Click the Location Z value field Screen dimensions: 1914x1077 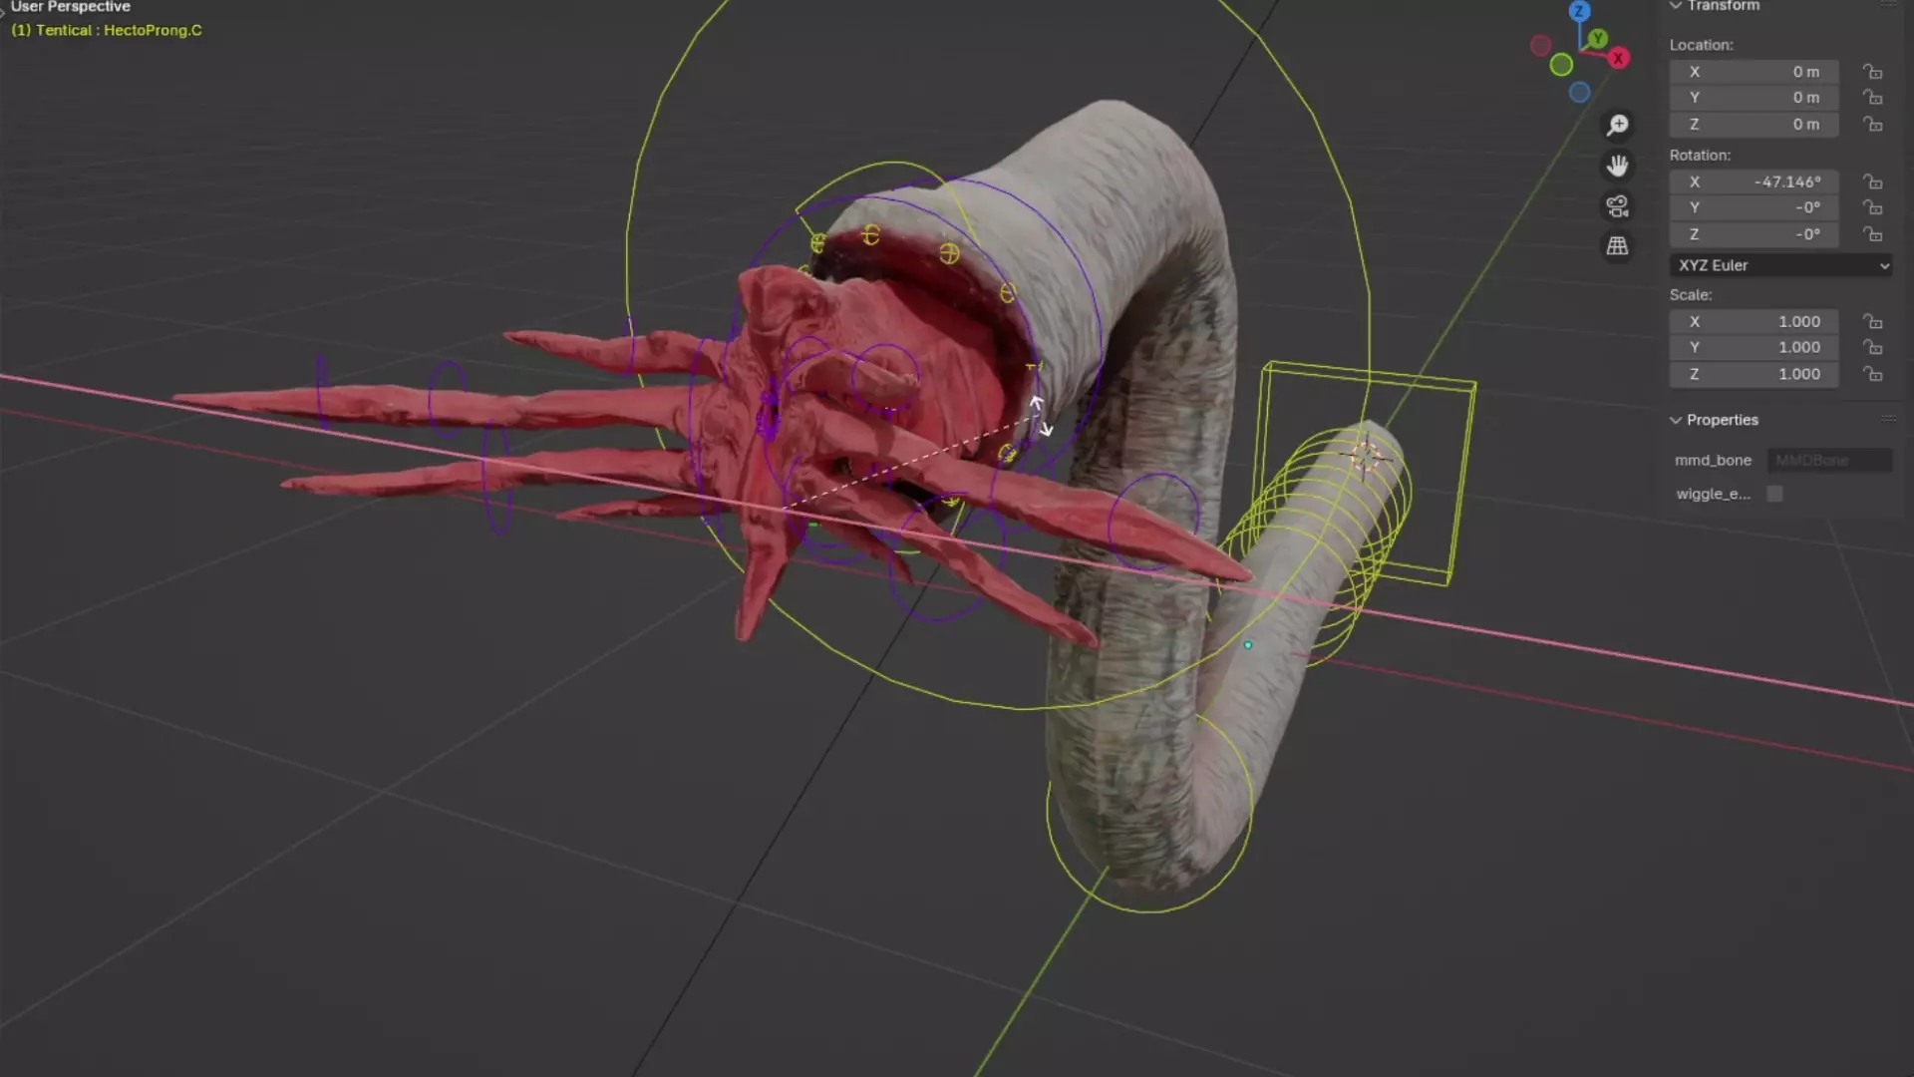1754,124
